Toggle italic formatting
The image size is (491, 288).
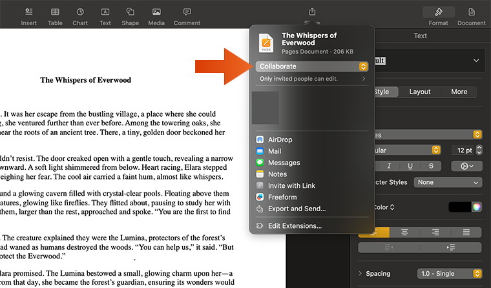tap(389, 166)
